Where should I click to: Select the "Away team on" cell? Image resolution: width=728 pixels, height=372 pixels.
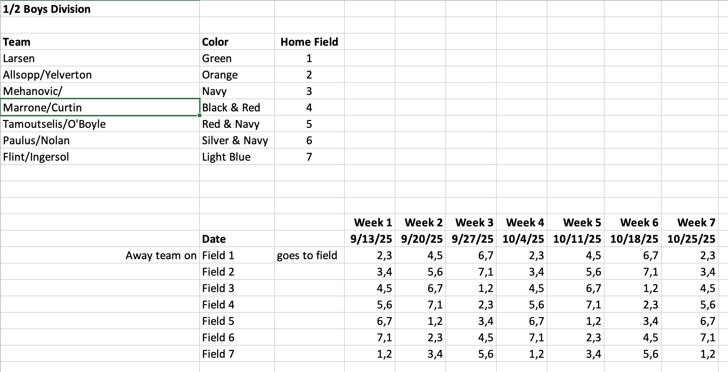pyautogui.click(x=161, y=255)
